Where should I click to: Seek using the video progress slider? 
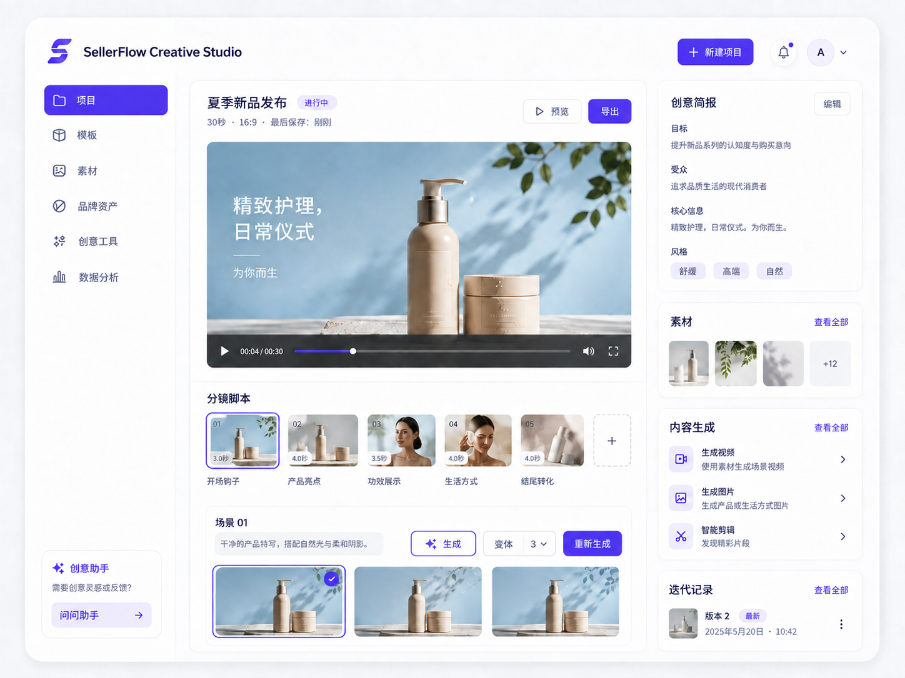432,351
